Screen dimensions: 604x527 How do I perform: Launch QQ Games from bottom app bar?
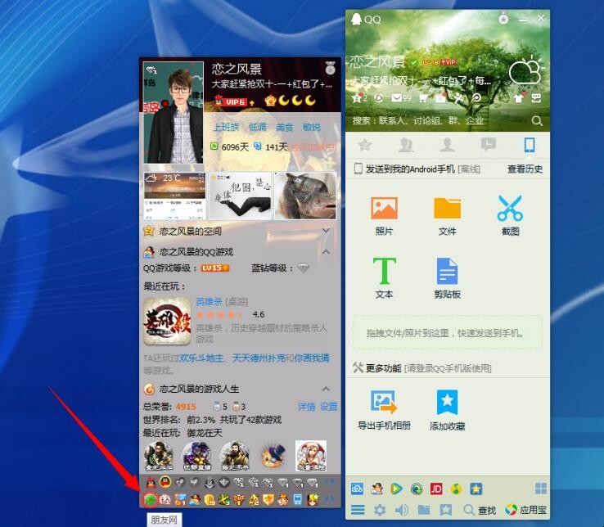coord(376,489)
